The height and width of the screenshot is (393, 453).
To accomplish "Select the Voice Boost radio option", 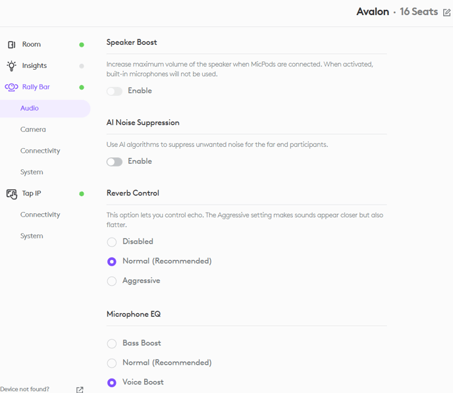I will [112, 382].
